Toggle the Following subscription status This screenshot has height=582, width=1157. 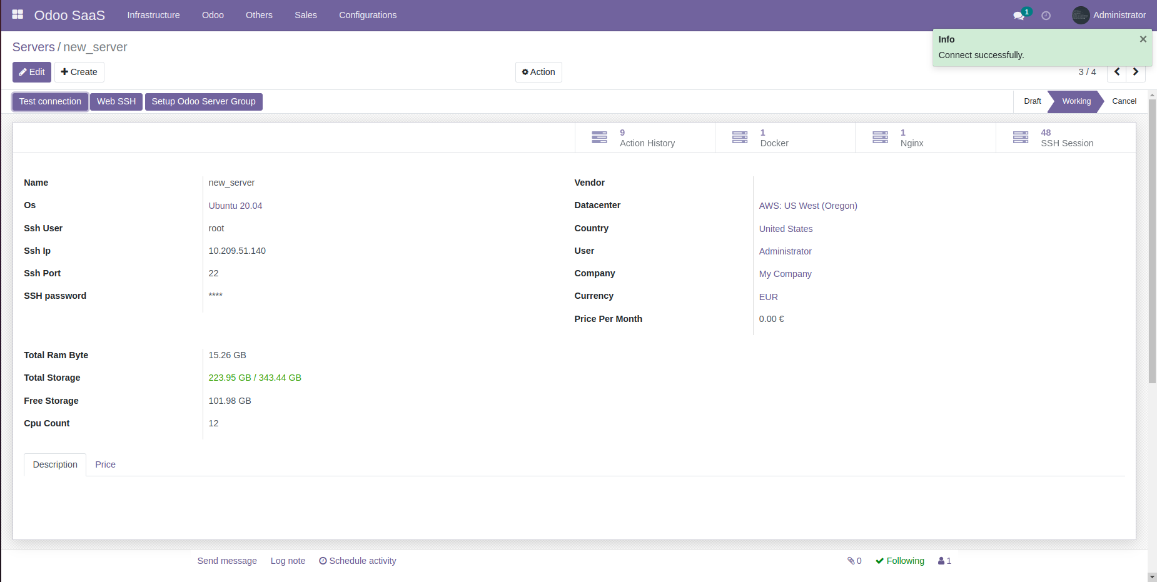tap(900, 561)
